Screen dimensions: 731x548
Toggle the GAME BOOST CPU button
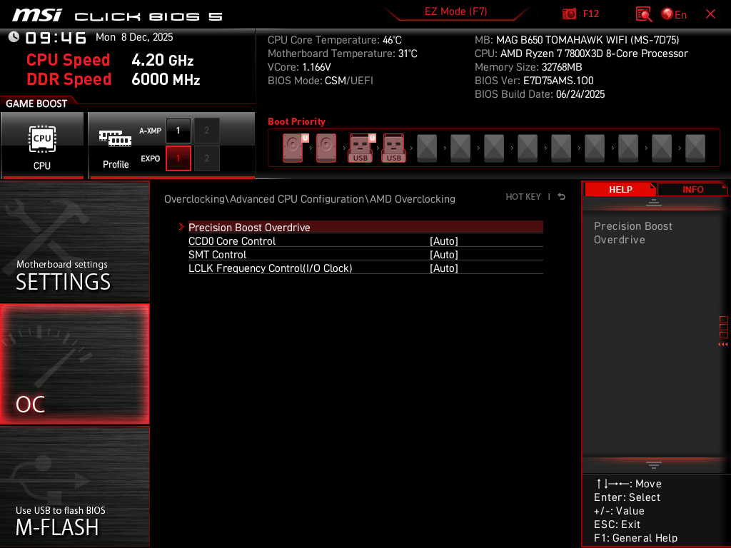[x=42, y=146]
